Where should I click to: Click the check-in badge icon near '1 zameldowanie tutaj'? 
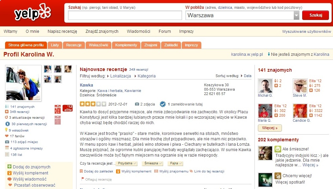162,104
